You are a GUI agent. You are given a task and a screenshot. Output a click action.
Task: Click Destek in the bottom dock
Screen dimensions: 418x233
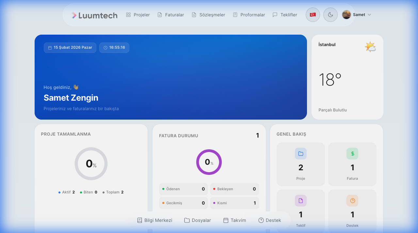[270, 220]
